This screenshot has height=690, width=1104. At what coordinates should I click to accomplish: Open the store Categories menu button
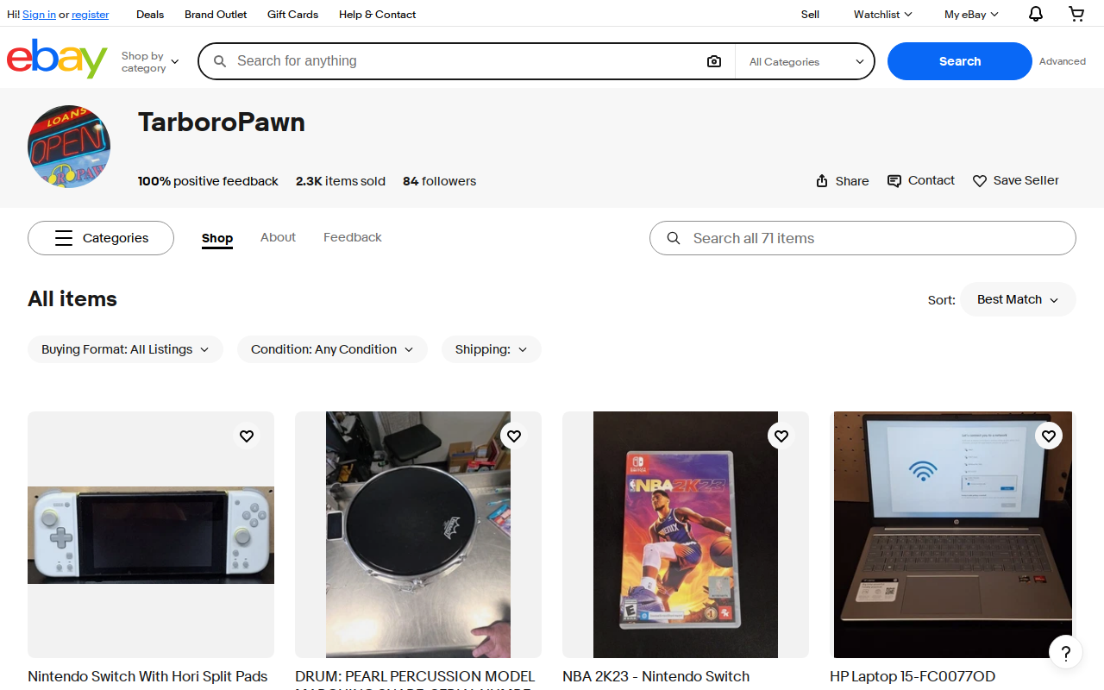click(x=101, y=238)
